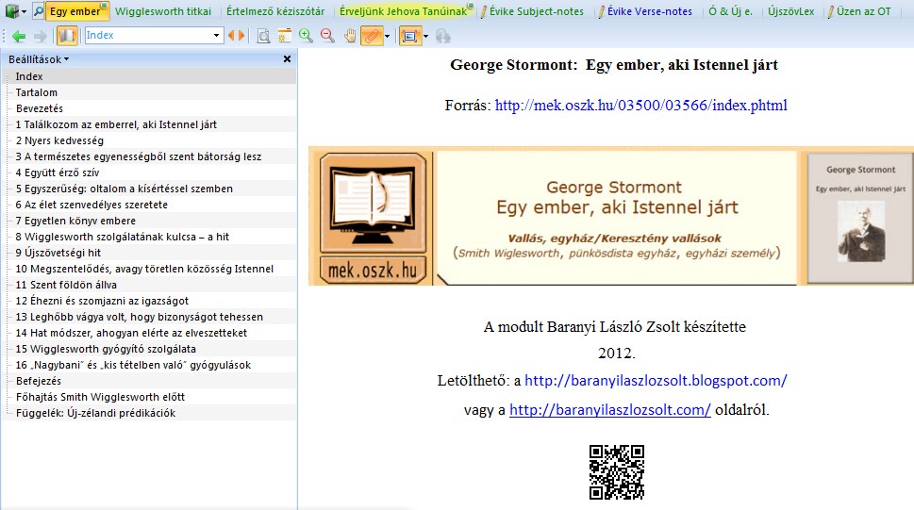This screenshot has height=510, width=914.
Task: Select chapter 13 Leghőbb vágya volt
Action: (x=140, y=317)
